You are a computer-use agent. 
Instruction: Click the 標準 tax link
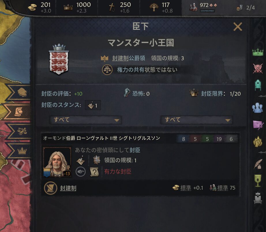186,188
